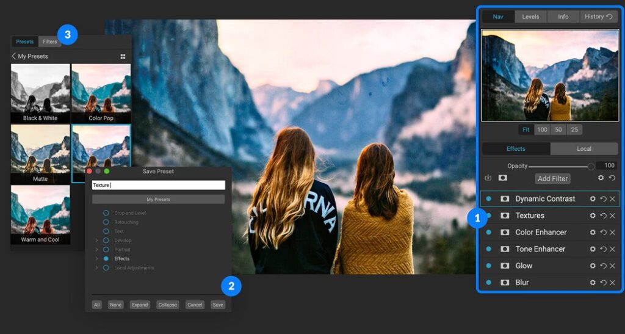Disable the Color Enhancer filter dot
This screenshot has height=334, width=625.
[489, 233]
